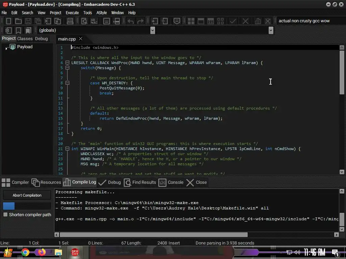Switch to the Debug side panel tab
This screenshot has height=259, width=346.
click(42, 39)
